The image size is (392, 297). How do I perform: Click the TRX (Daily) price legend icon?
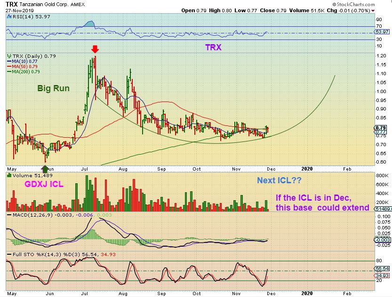point(9,56)
